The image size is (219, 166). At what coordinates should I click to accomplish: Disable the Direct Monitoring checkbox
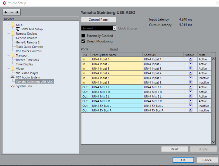83,41
